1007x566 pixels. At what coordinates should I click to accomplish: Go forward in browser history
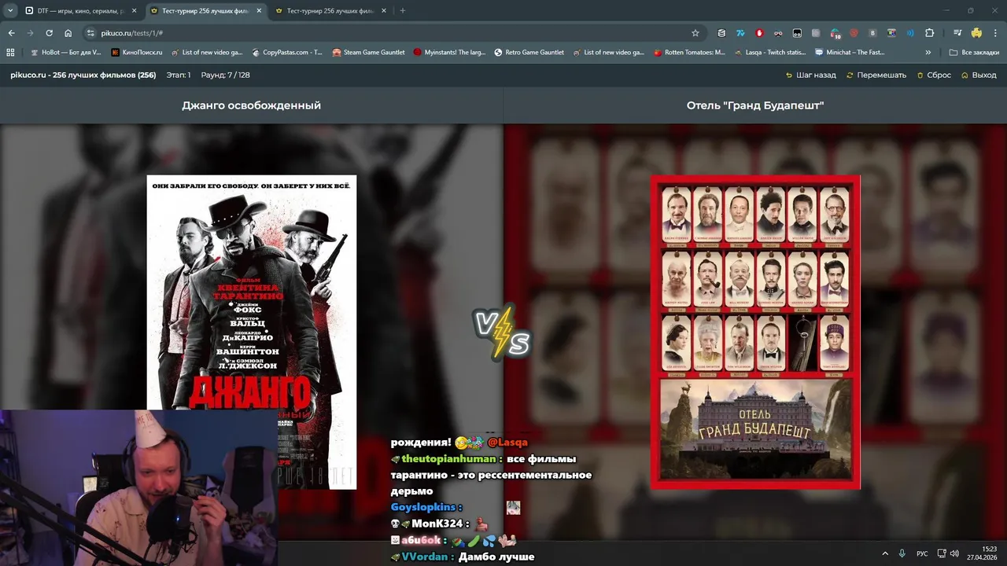[30, 33]
